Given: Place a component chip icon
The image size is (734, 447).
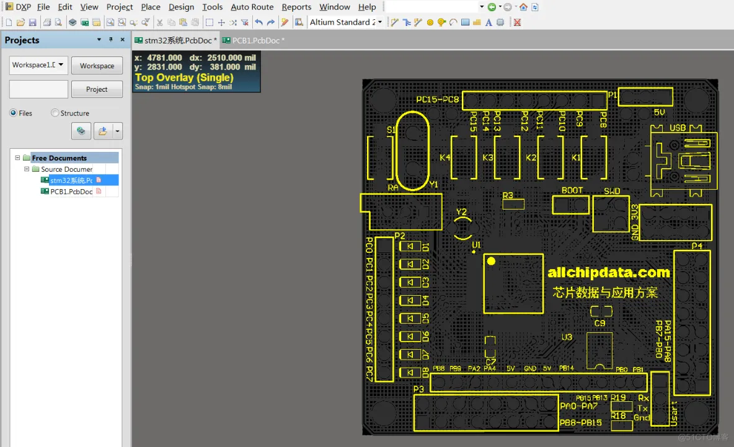Looking at the screenshot, I should [500, 22].
